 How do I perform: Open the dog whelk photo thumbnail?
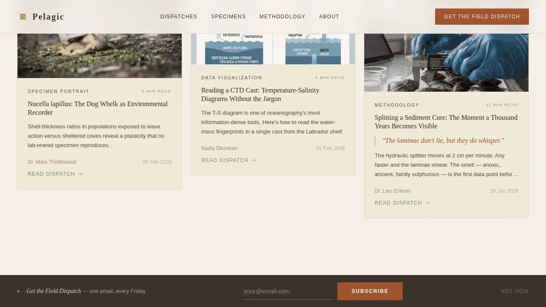[99, 56]
